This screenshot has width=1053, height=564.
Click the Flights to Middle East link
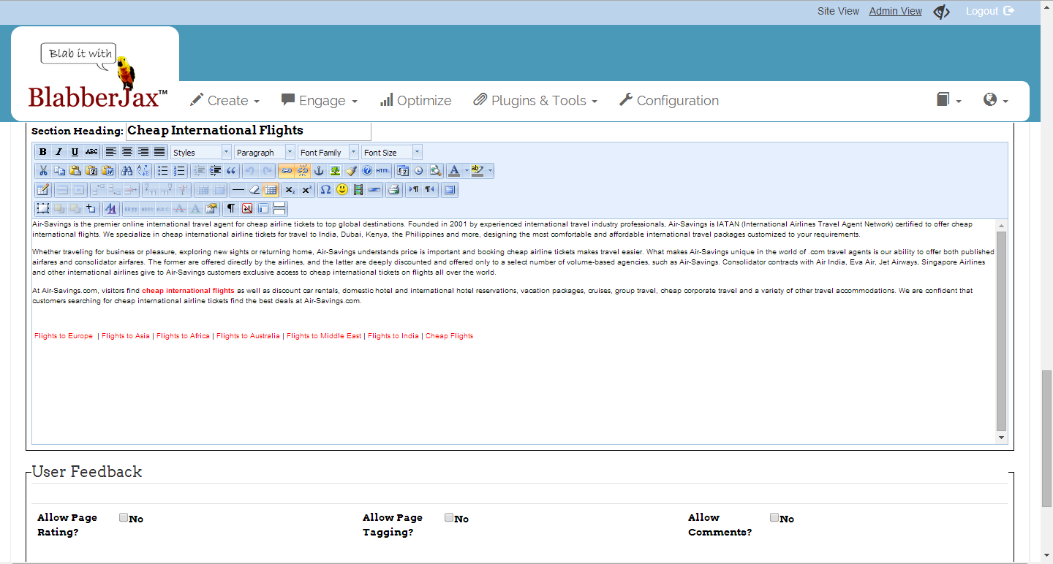[324, 336]
